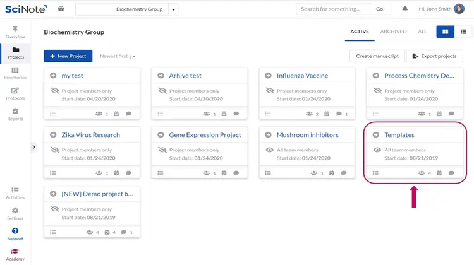
Task: Open actions arrow on Arhive test card
Action: coord(161,76)
